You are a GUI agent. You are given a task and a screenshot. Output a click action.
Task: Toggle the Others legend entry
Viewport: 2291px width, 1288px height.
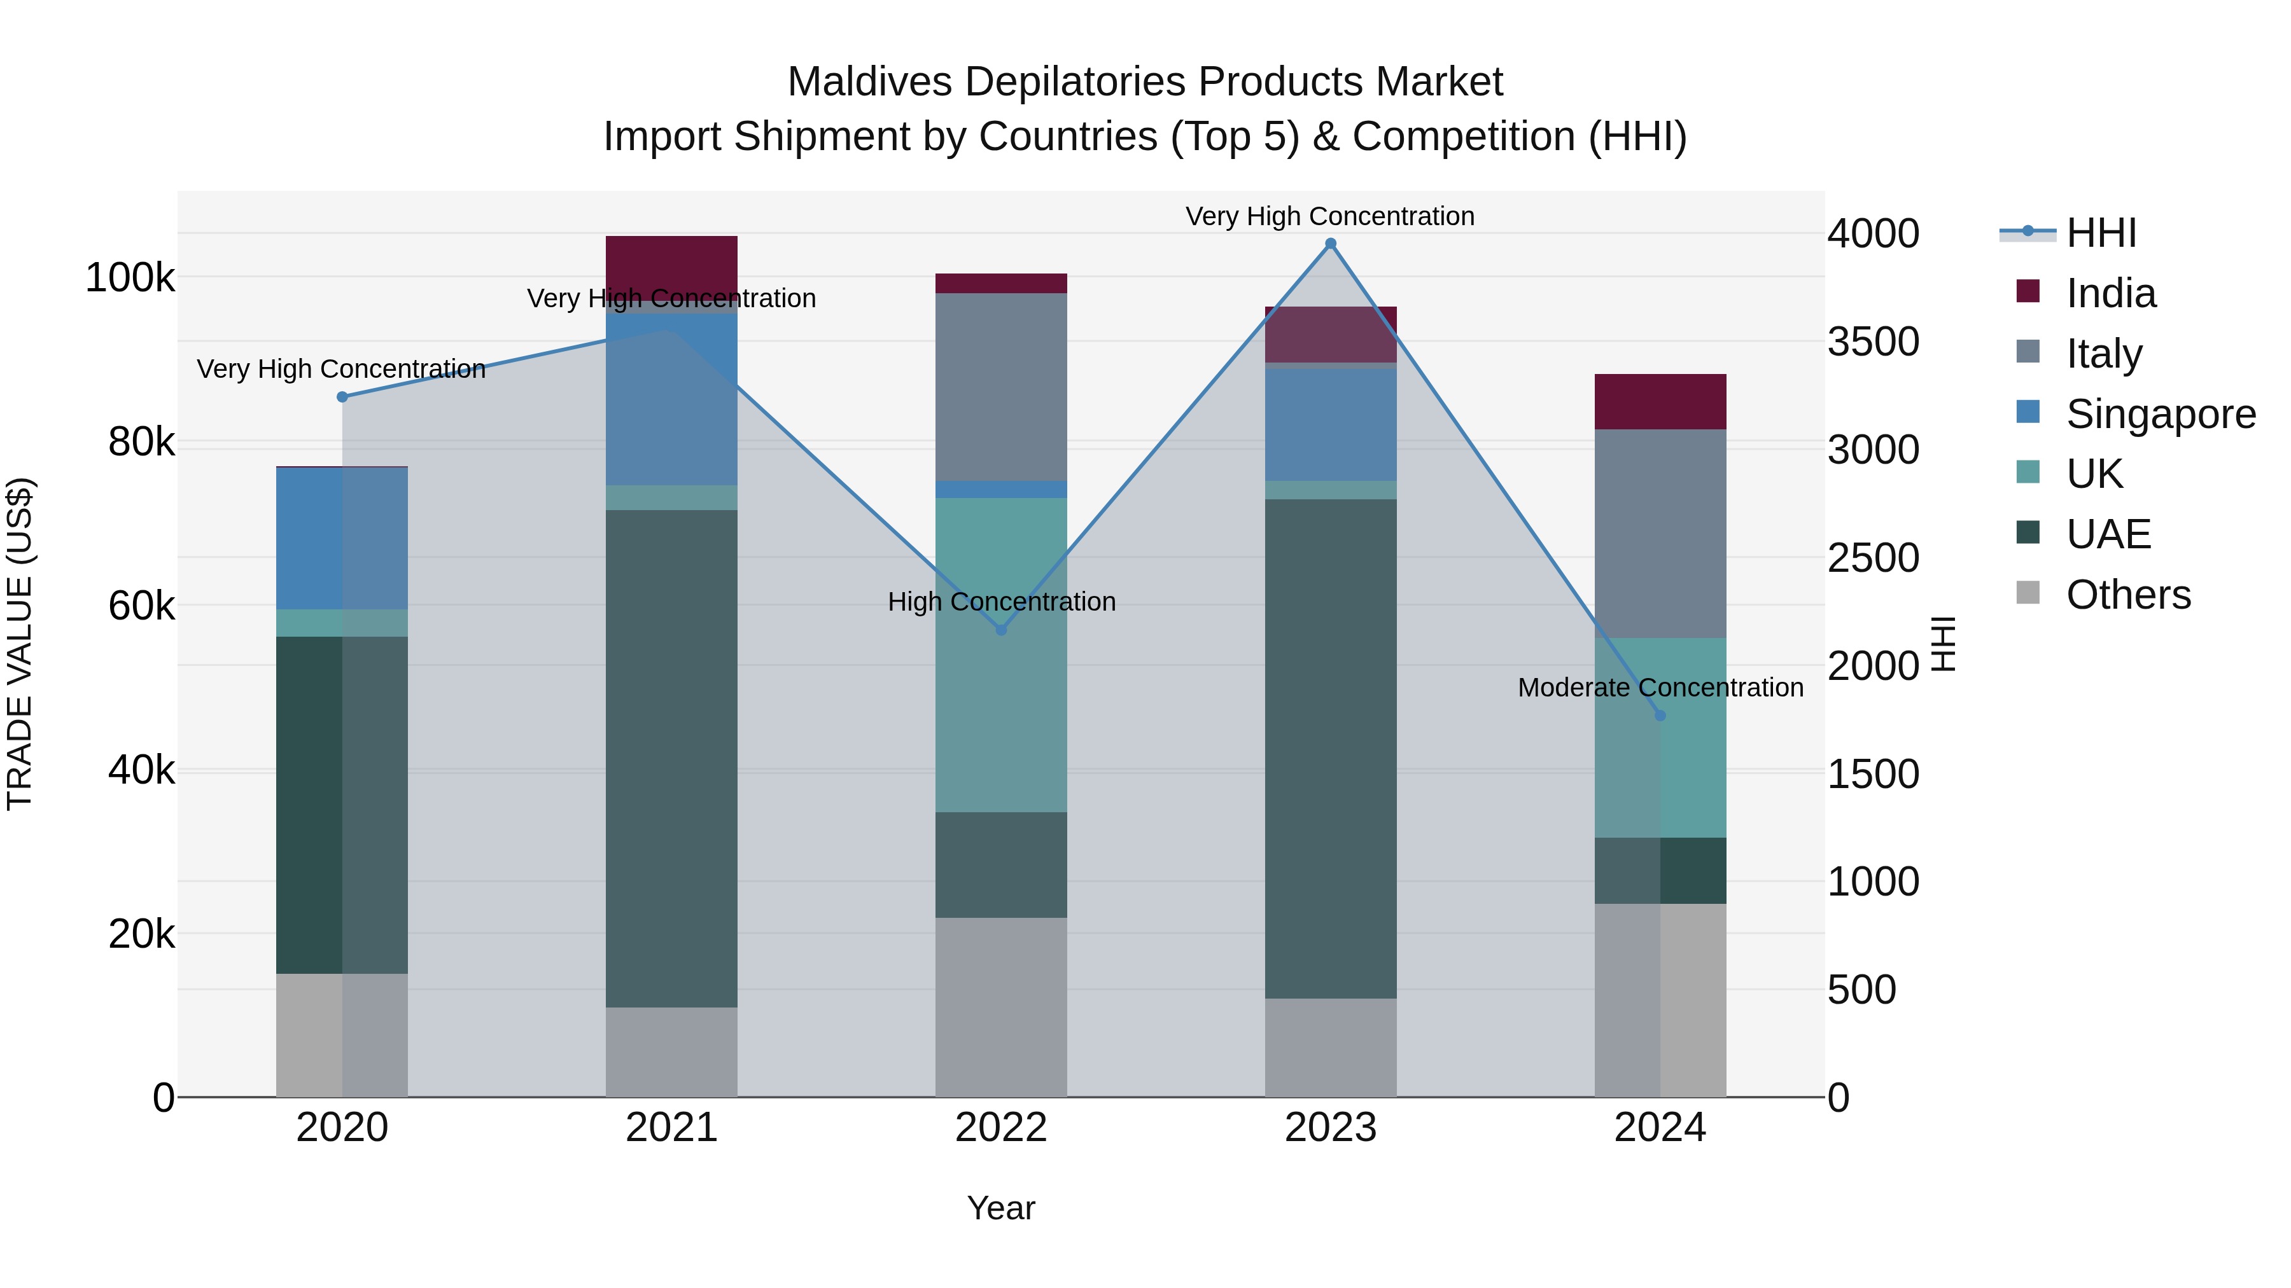pos(2103,594)
